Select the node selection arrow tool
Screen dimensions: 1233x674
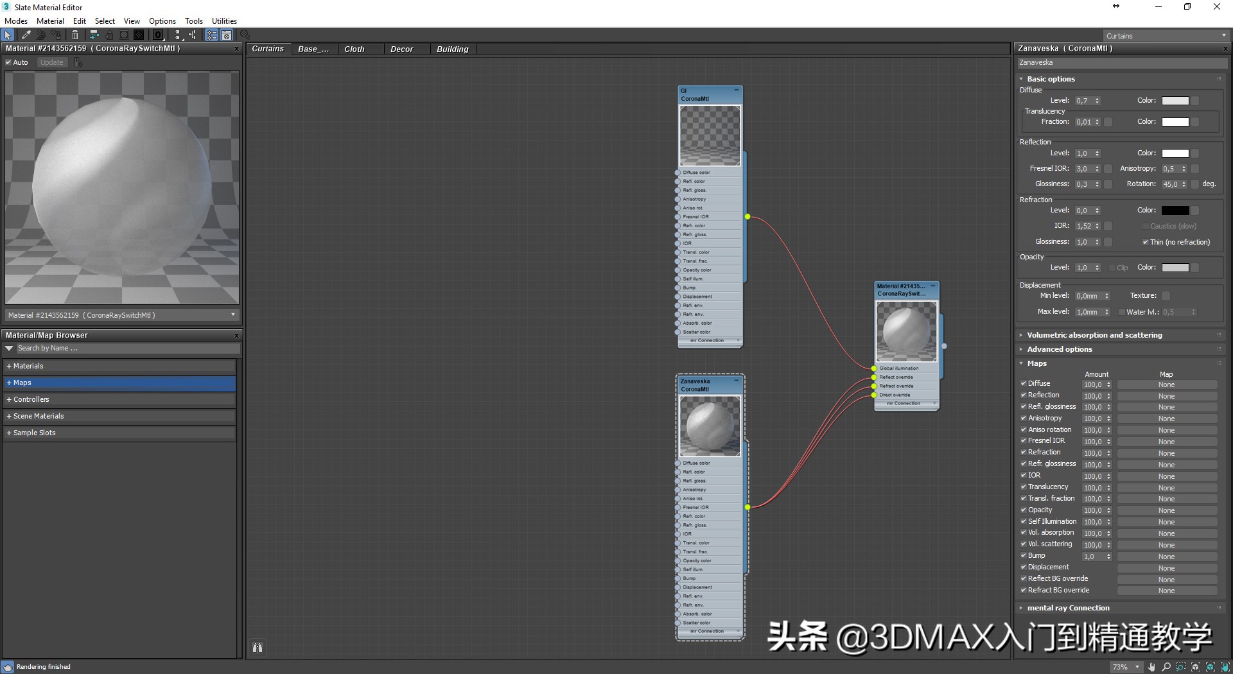click(8, 35)
